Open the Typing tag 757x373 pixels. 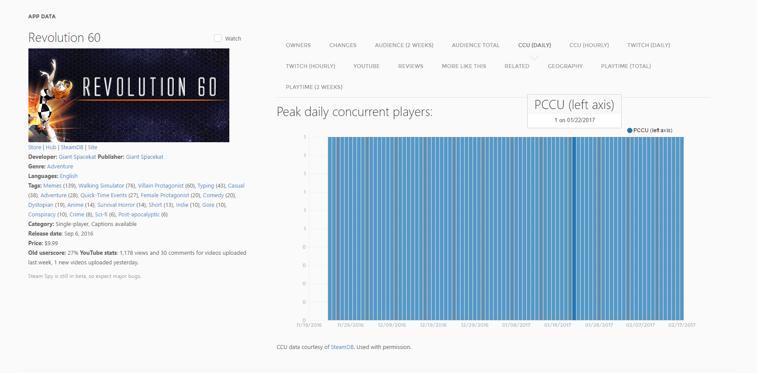point(206,186)
